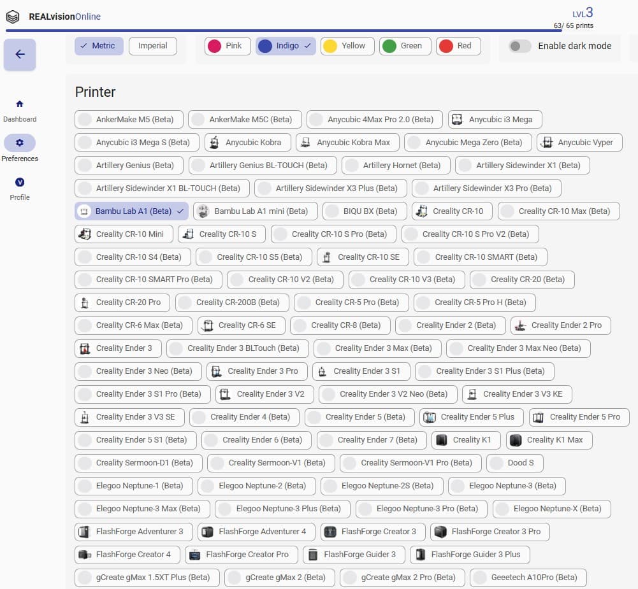
Task: Select Creality Sermoon-D1 (Beta) printer
Action: click(x=139, y=463)
